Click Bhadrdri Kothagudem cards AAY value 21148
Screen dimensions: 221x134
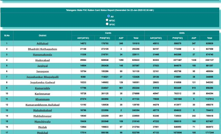click(83, 49)
